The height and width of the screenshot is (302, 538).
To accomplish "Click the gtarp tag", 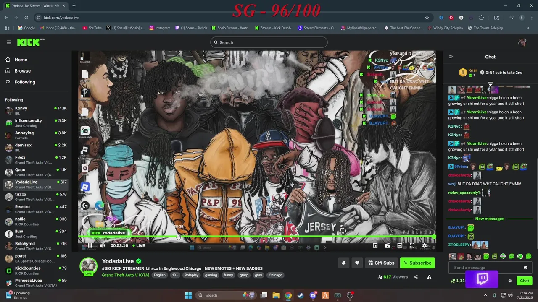I will pos(244,275).
